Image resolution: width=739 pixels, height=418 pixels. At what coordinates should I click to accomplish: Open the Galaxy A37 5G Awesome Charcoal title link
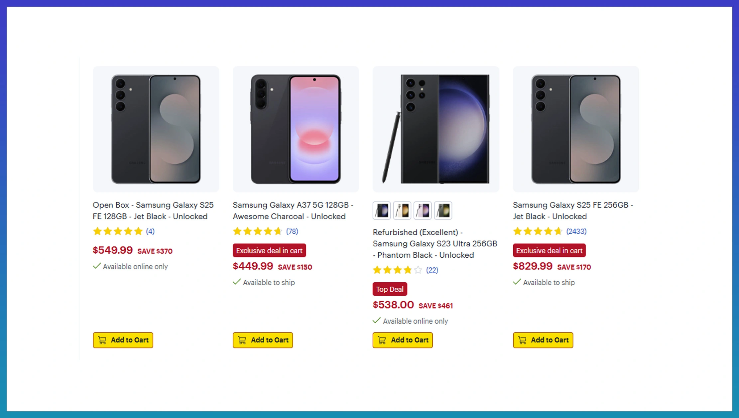click(x=293, y=211)
